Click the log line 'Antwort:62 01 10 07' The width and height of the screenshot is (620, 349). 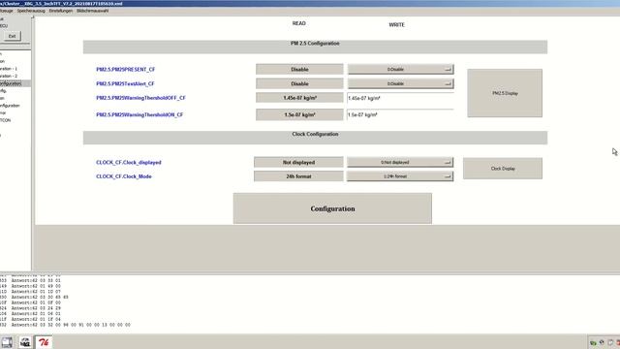(x=30, y=291)
